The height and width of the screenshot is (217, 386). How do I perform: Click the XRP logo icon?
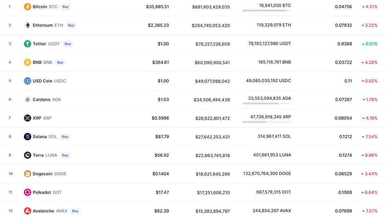27,118
